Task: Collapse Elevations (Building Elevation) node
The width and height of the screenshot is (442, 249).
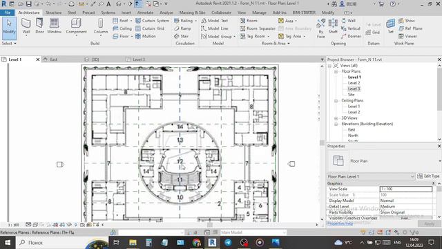Action: pos(336,124)
